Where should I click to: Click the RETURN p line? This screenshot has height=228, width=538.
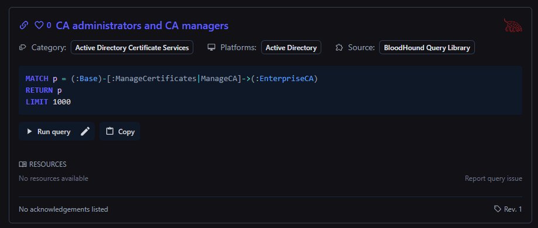44,91
